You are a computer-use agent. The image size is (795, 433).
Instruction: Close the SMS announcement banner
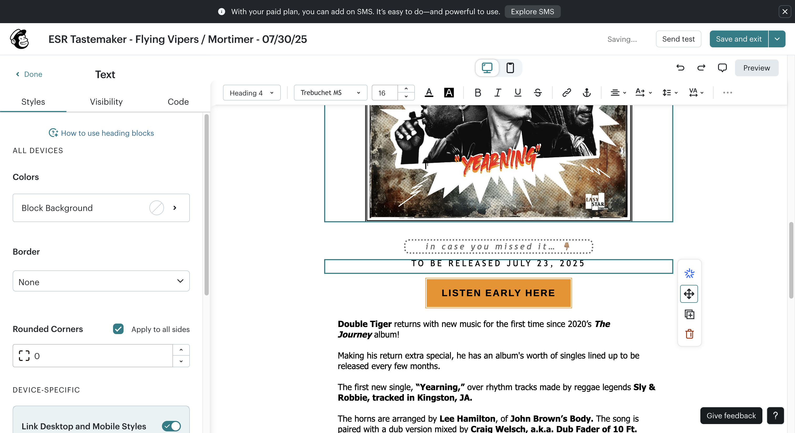785,11
